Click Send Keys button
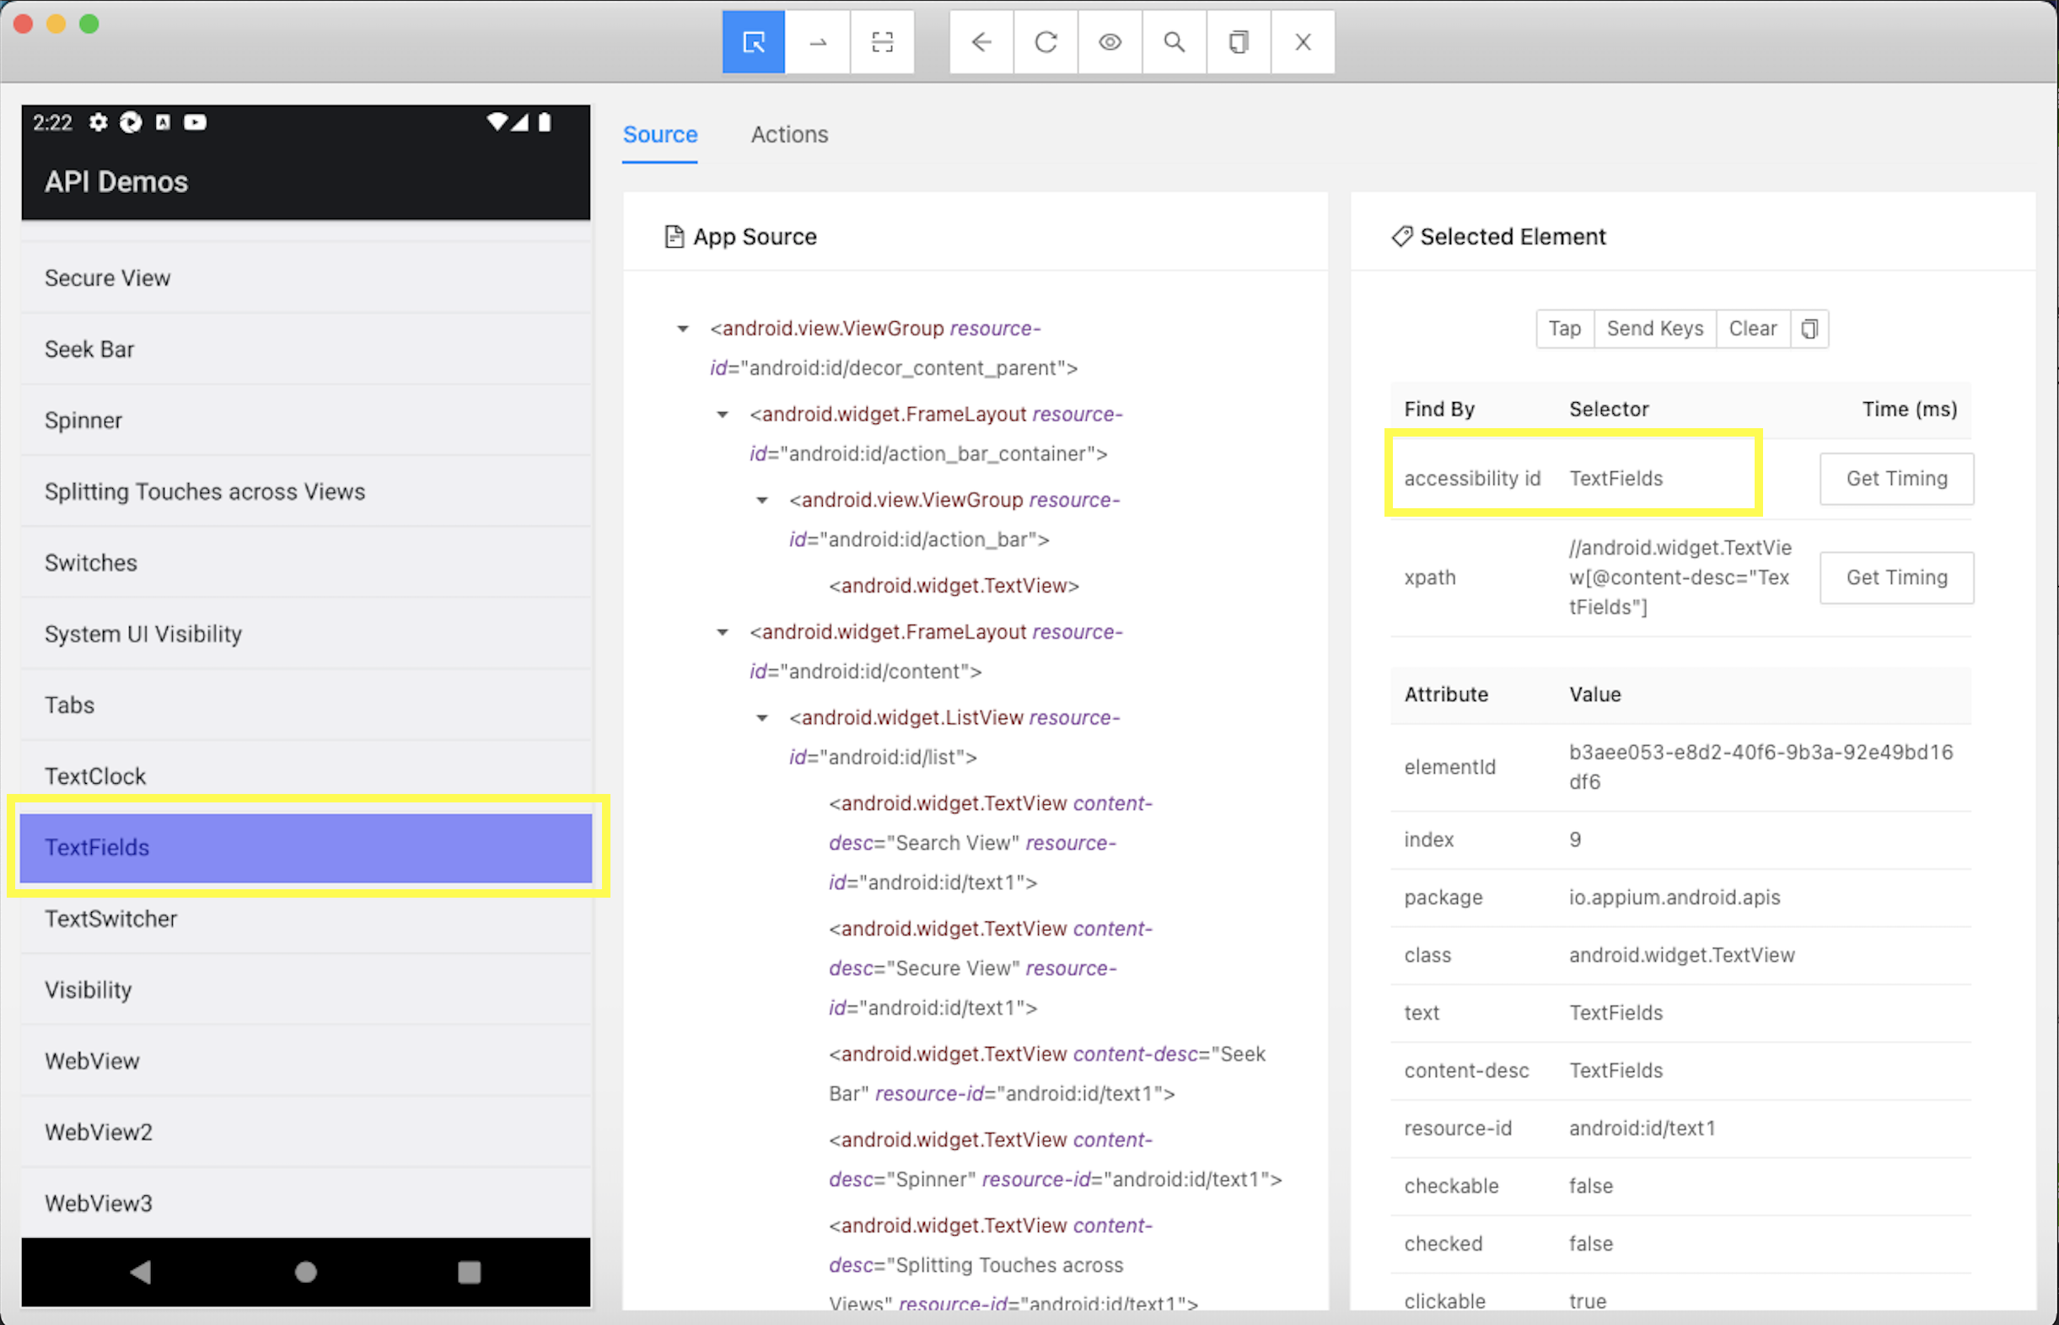2059x1325 pixels. (1653, 329)
